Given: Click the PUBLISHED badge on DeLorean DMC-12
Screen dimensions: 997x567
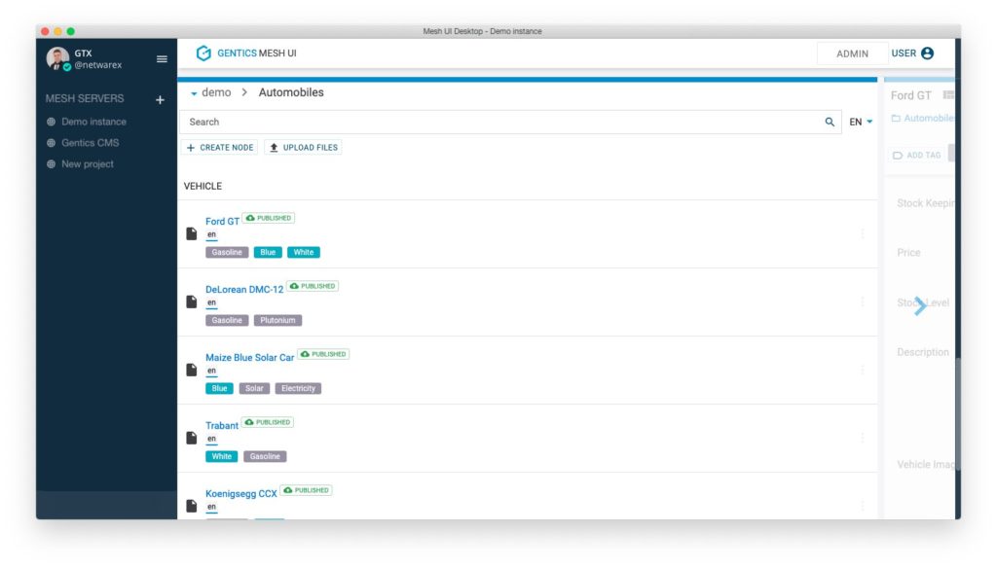Looking at the screenshot, I should 313,286.
